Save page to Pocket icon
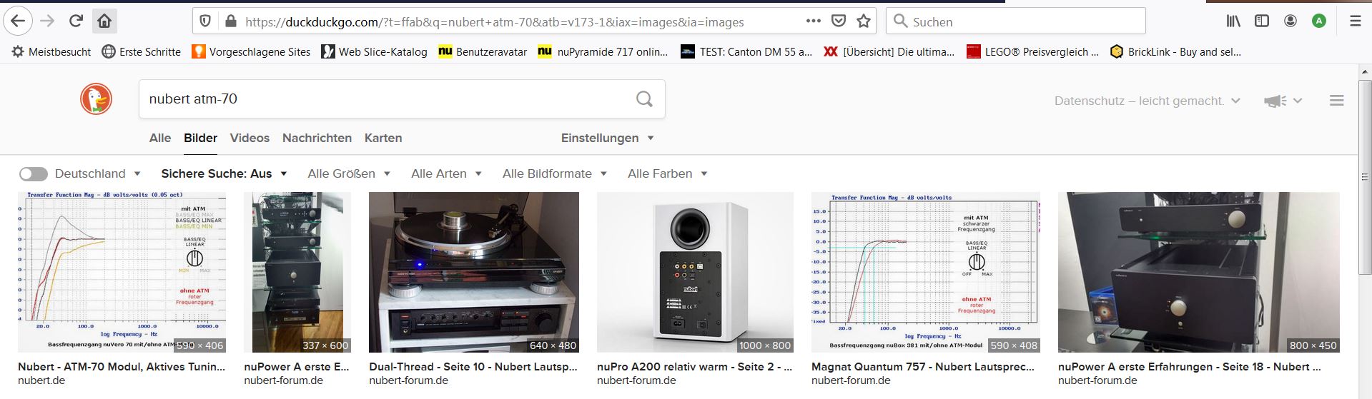The image size is (1372, 399). pyautogui.click(x=839, y=21)
